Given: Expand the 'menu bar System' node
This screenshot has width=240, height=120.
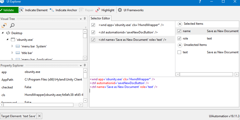Looking at the screenshot, I should [12, 46].
